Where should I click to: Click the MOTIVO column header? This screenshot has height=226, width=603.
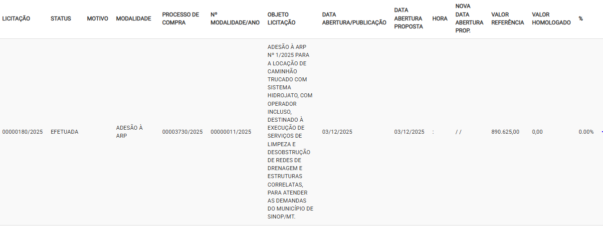tap(97, 18)
